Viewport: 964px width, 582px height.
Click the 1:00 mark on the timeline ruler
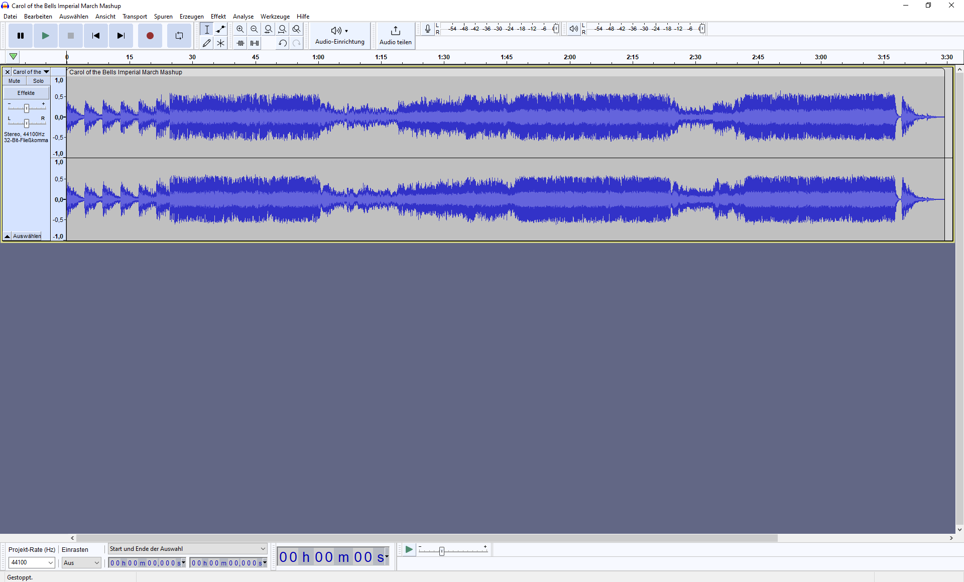click(x=318, y=57)
